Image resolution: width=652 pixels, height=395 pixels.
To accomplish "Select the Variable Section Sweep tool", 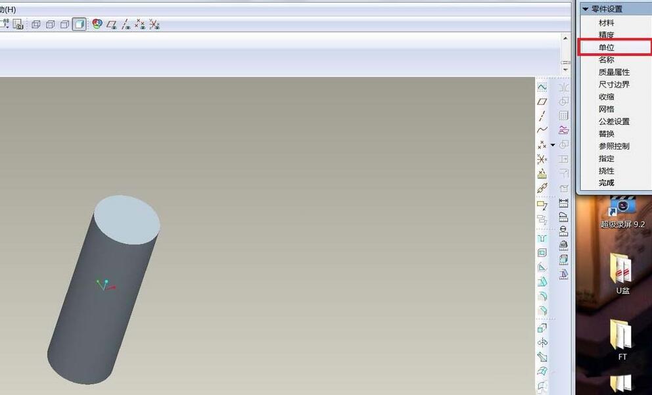I will tap(542, 357).
